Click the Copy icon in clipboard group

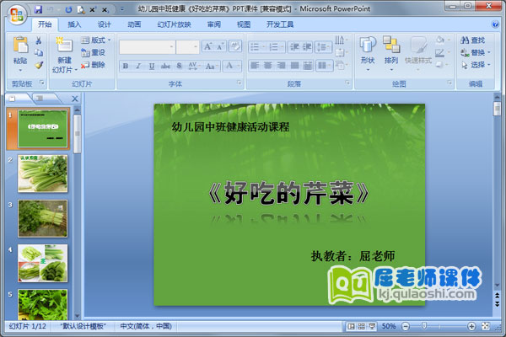point(39,52)
